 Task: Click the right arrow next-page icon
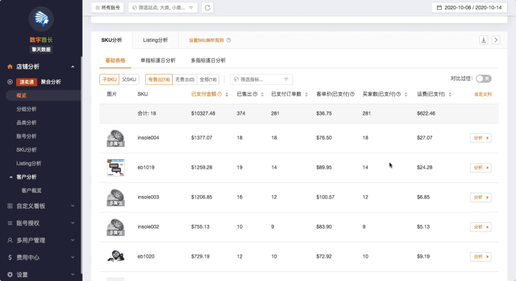click(x=496, y=40)
